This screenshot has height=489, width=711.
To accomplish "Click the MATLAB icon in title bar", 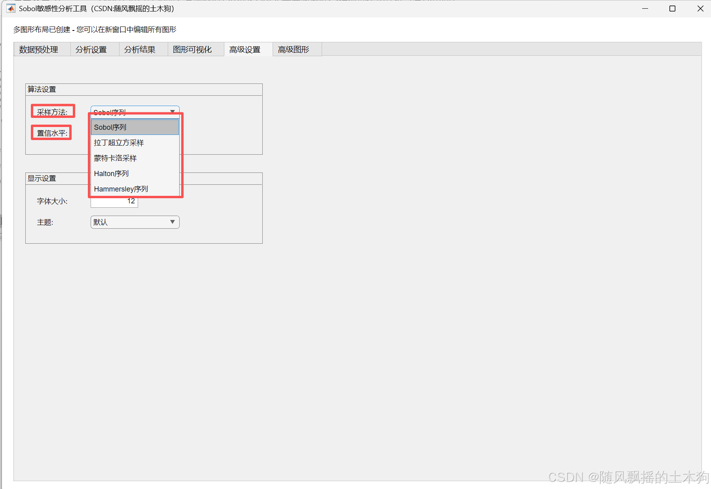I will click(x=11, y=8).
